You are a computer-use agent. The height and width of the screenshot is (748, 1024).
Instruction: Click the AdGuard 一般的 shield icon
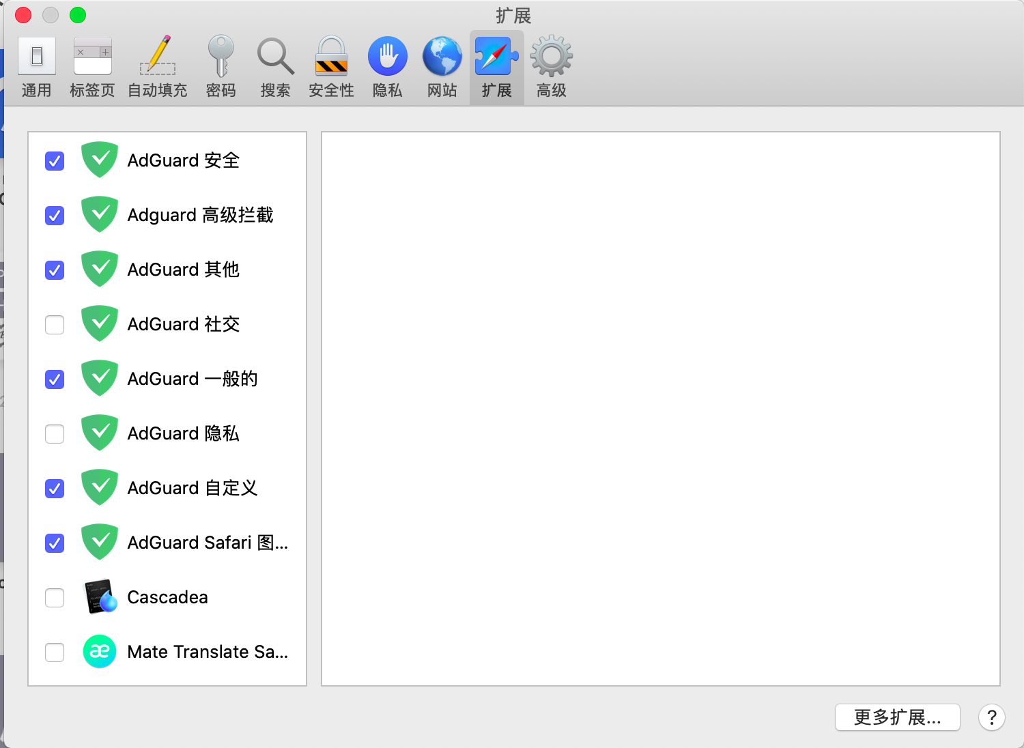point(100,378)
